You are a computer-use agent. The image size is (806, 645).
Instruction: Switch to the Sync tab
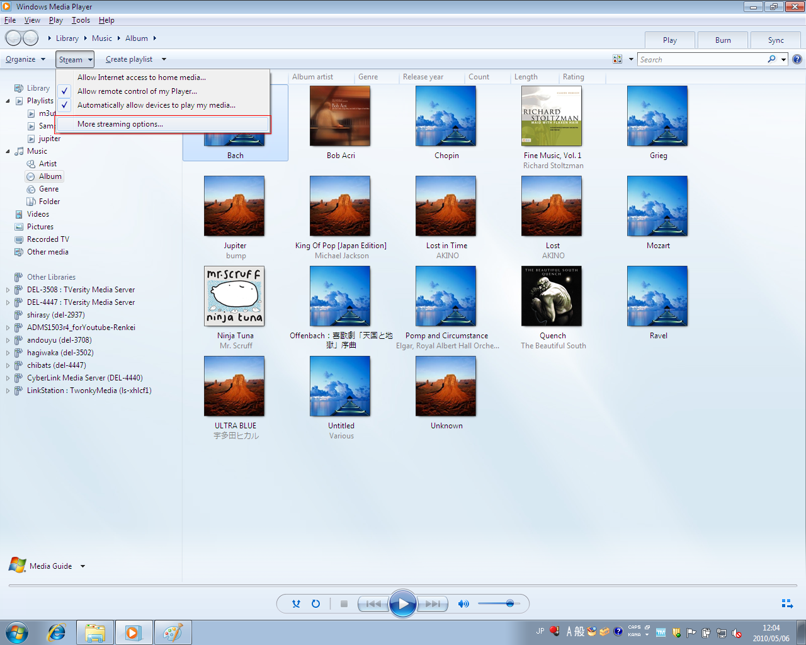coord(776,40)
